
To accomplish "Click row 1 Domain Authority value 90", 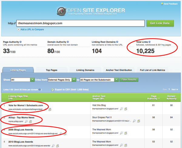I will tap(171, 105).
